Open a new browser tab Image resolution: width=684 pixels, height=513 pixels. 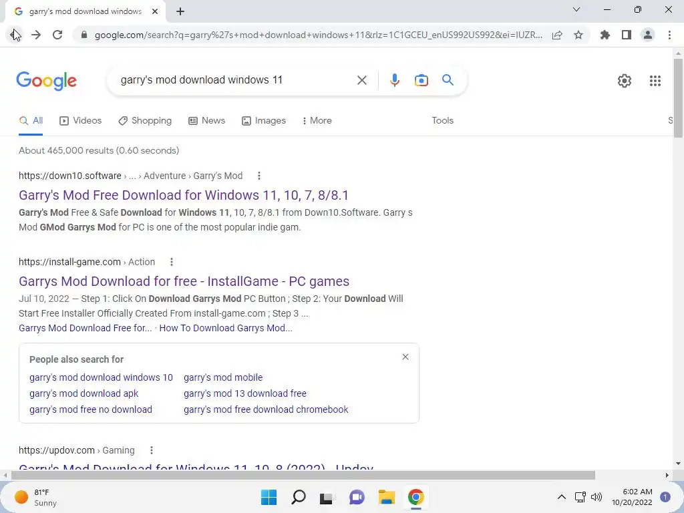[180, 11]
